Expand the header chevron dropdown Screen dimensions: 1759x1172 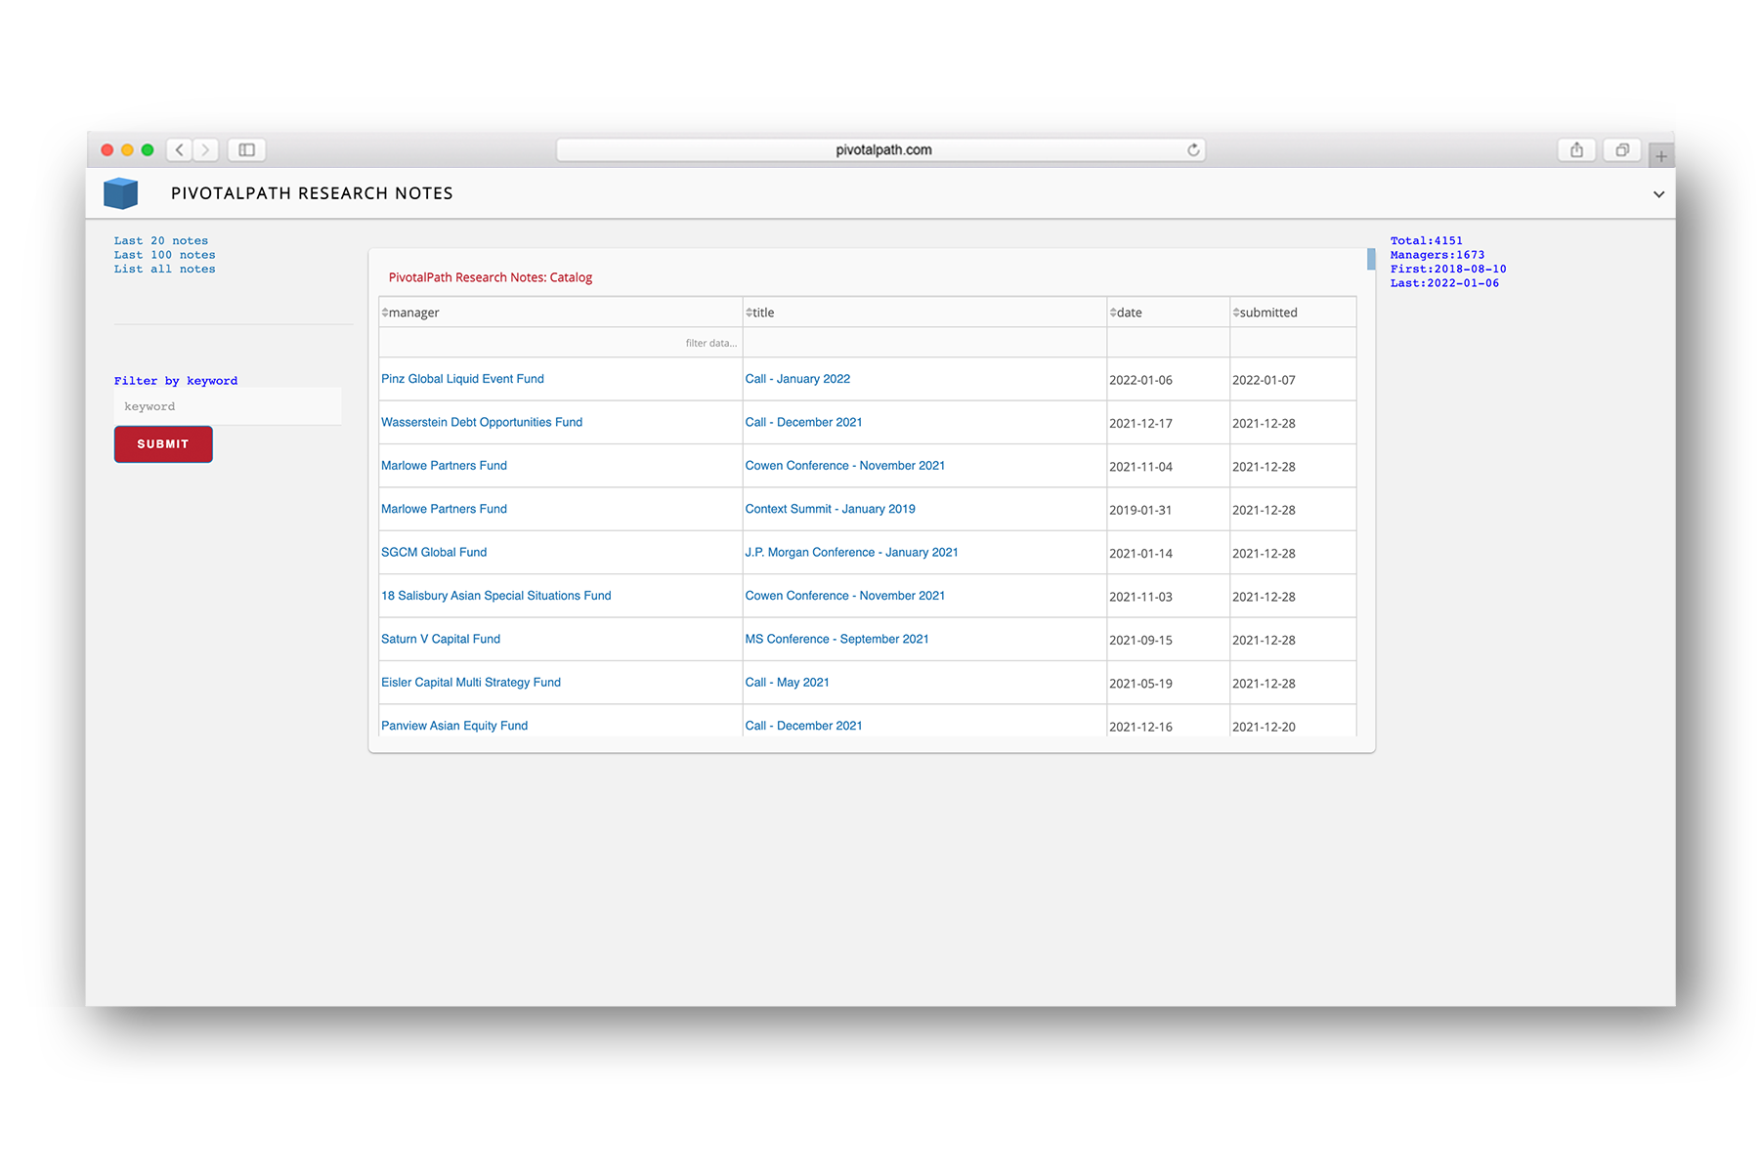tap(1658, 194)
